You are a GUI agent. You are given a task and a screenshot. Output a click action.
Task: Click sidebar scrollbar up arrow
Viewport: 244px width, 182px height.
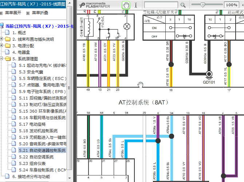tap(70, 3)
